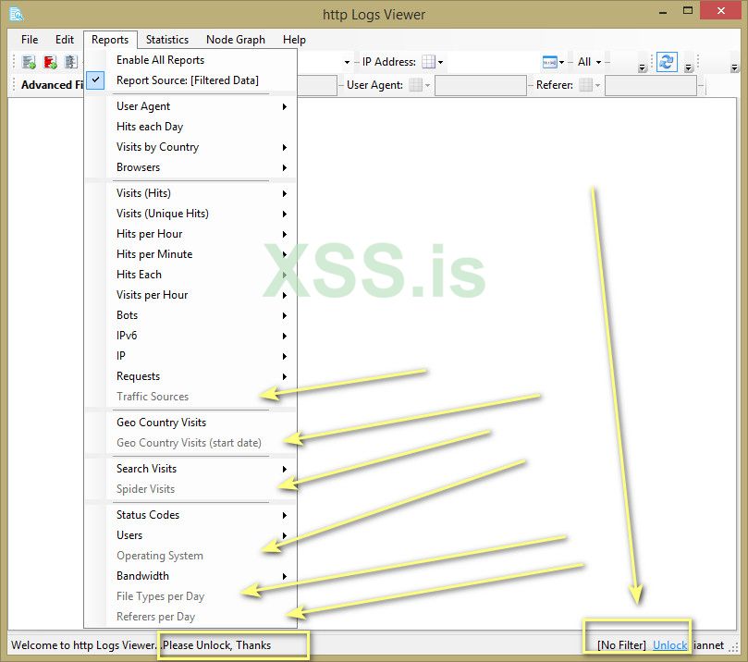
Task: Open the IP Address dropdown arrow
Action: pyautogui.click(x=440, y=62)
